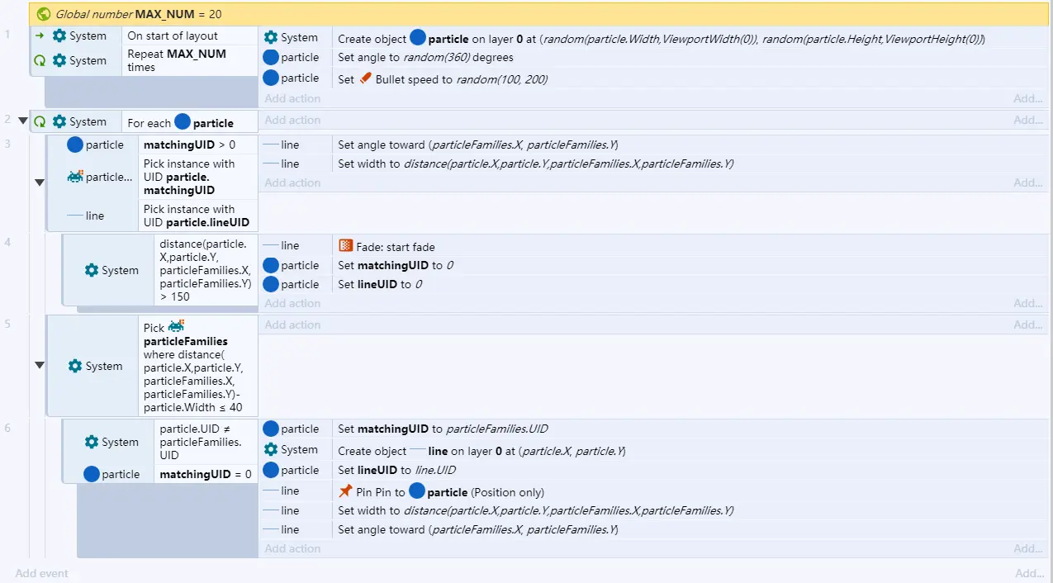Click Add... at far right of the Add event row
1053x583 pixels.
tap(1029, 573)
